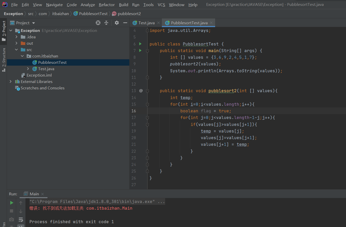
Task: Fold the outer for loop at line 15
Action: coord(147,104)
